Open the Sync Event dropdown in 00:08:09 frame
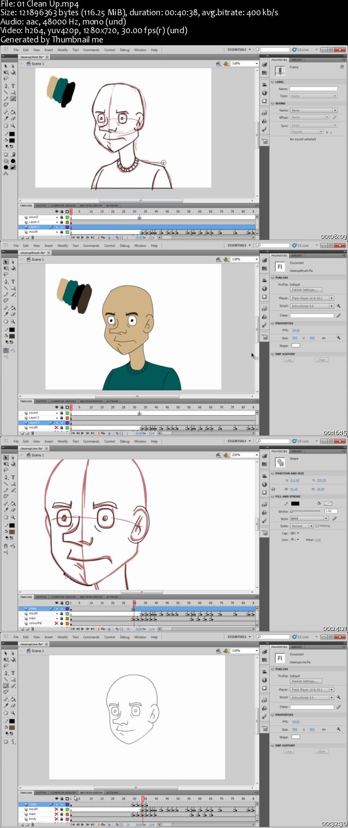 (314, 125)
